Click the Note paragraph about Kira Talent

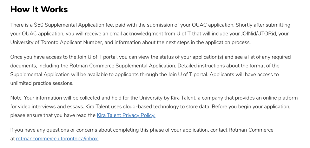point(154,107)
